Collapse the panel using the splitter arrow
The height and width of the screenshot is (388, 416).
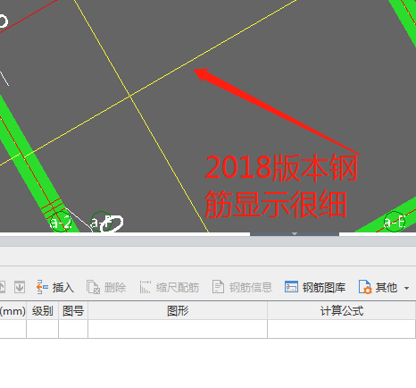tap(295, 234)
